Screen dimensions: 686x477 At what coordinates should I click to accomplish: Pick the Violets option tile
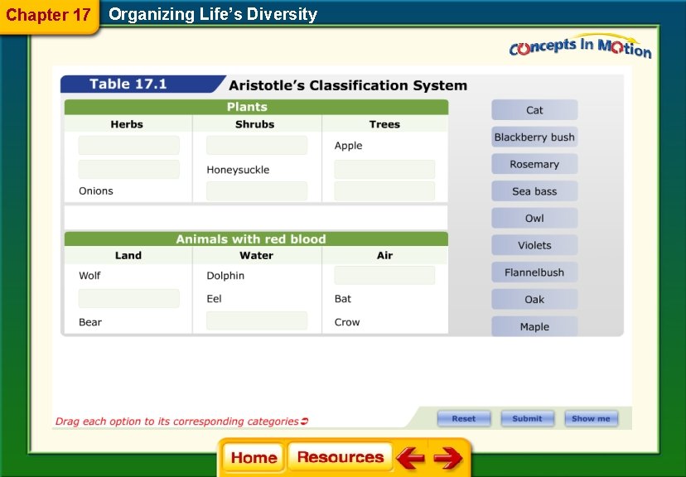tap(534, 245)
